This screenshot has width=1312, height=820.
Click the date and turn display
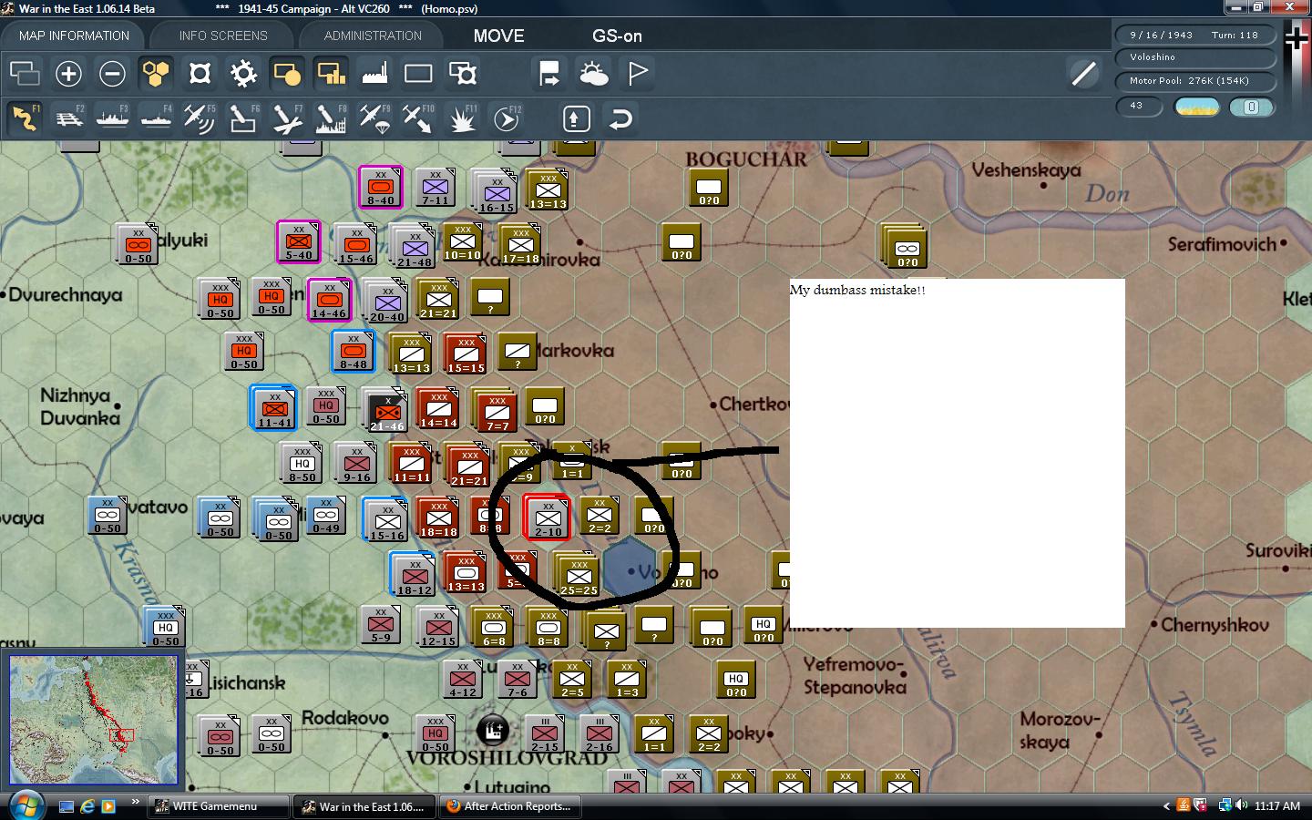tap(1194, 35)
